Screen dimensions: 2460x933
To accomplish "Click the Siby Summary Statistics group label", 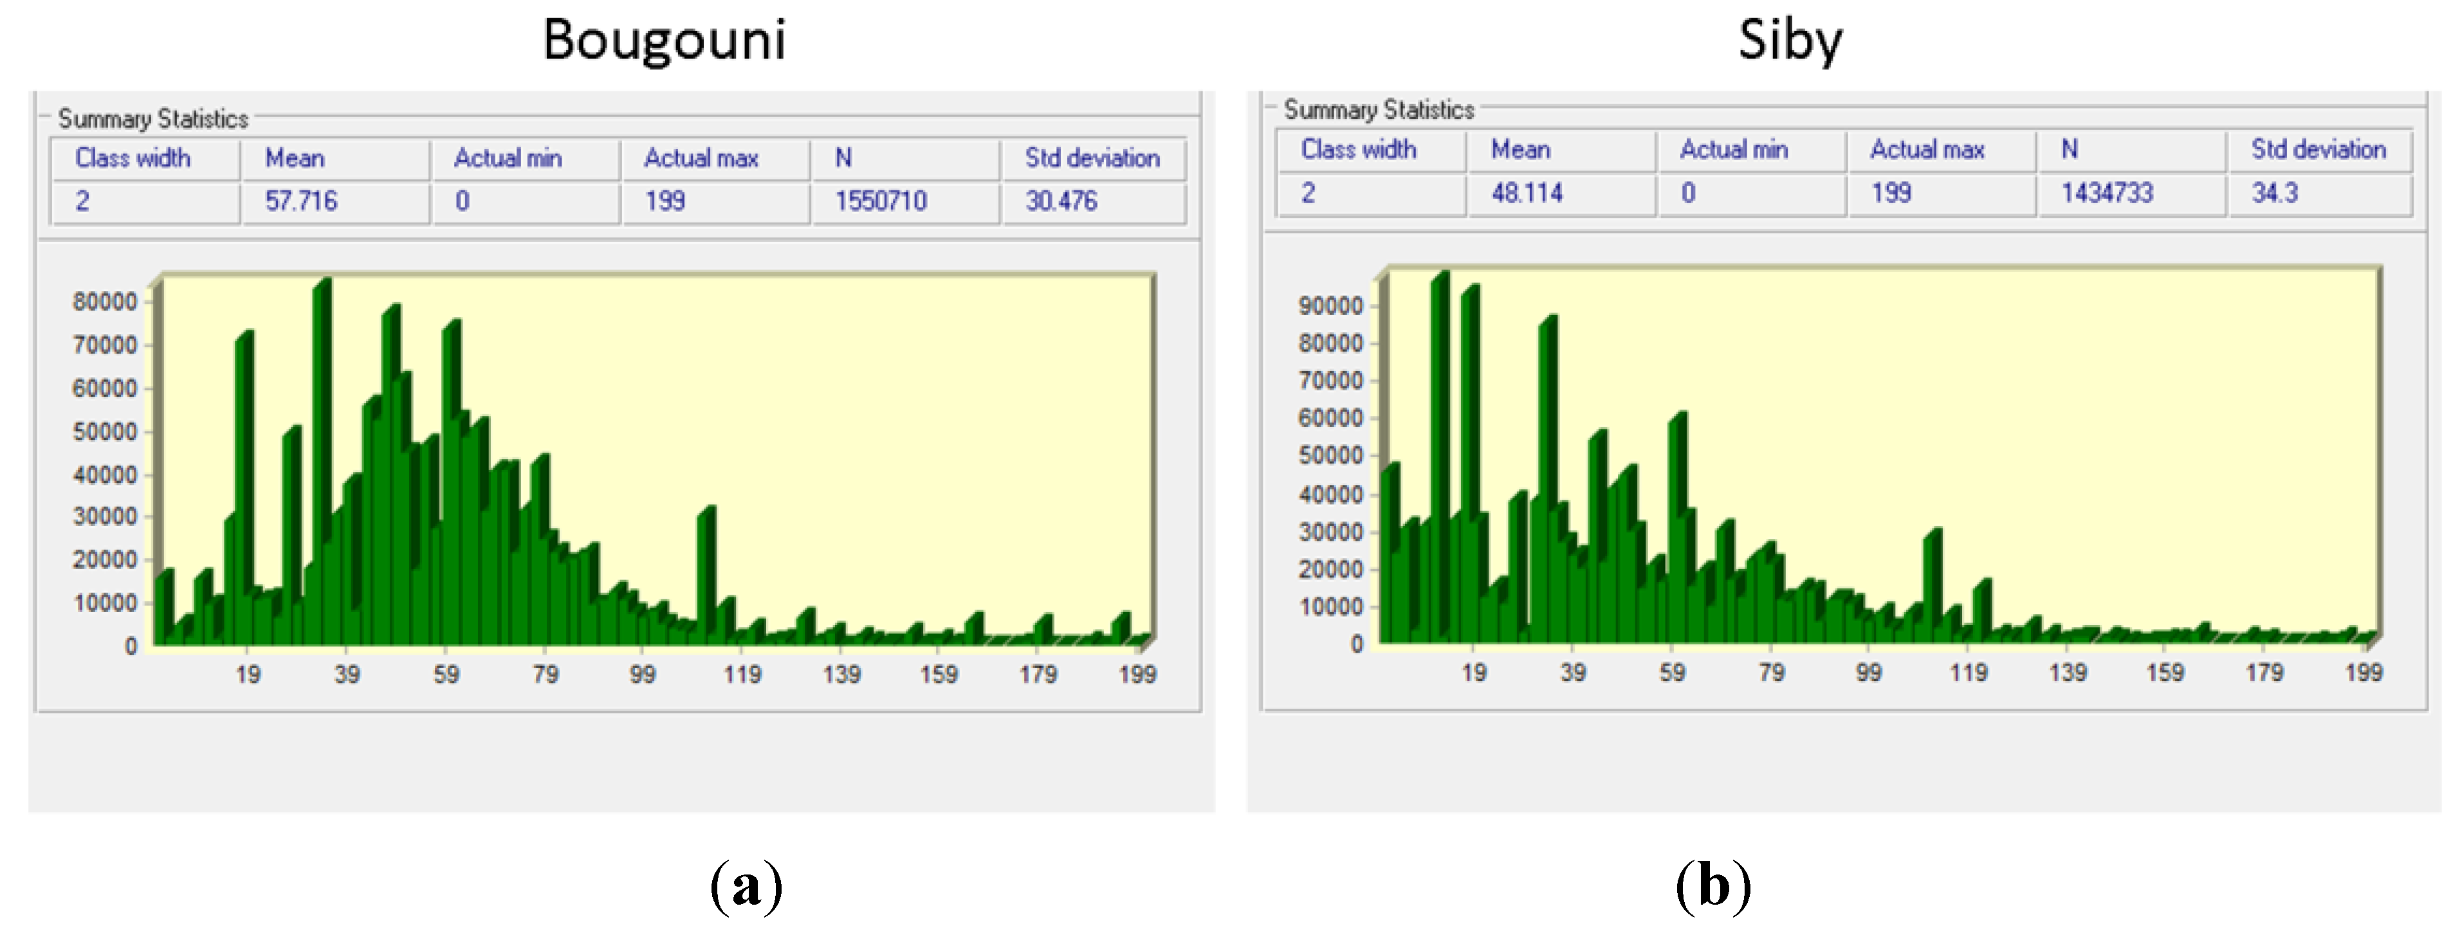I will pyautogui.click(x=1378, y=111).
